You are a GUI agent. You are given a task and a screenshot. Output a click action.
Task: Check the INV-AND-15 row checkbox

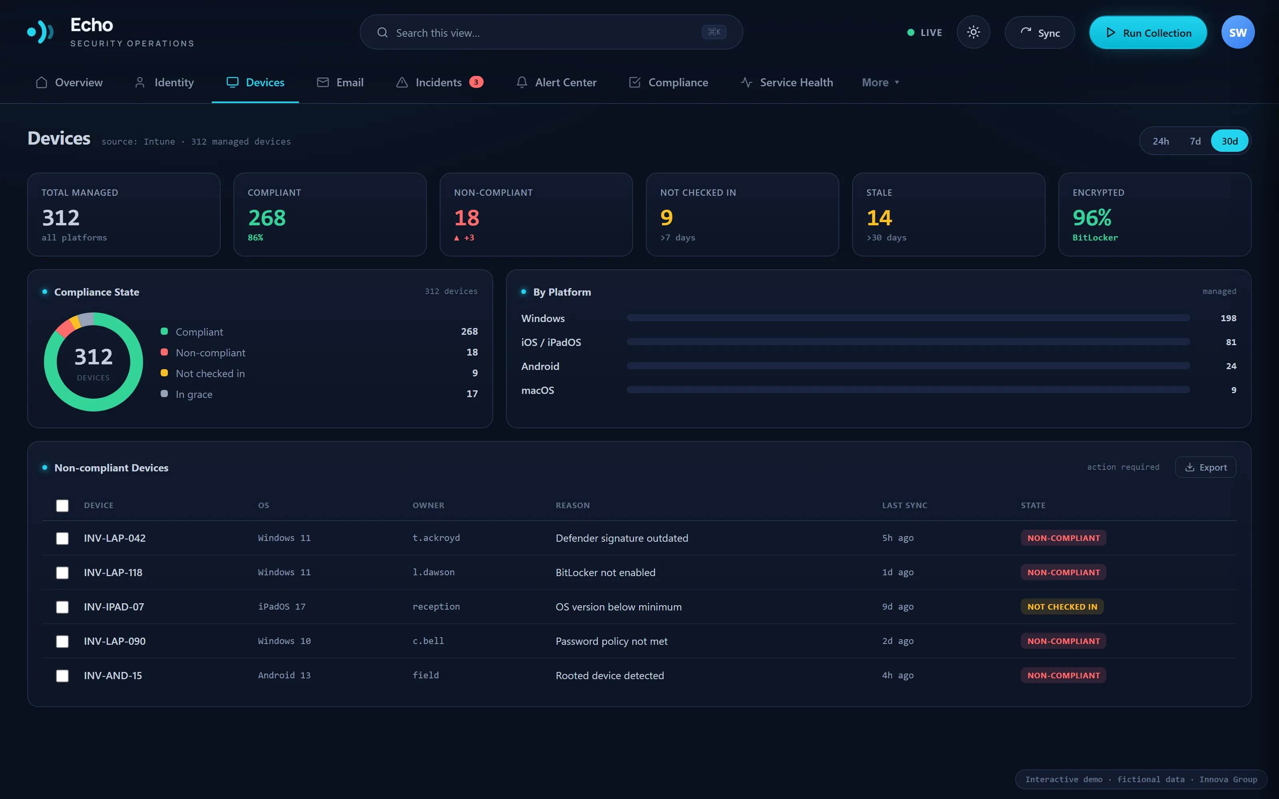pos(62,675)
